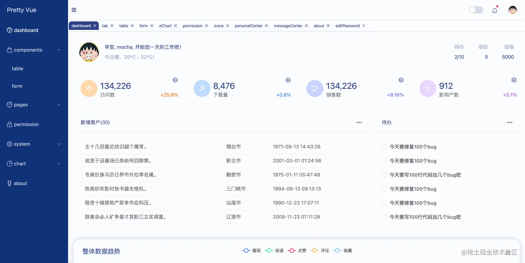Check the second item in the 待办 list

(x=384, y=161)
